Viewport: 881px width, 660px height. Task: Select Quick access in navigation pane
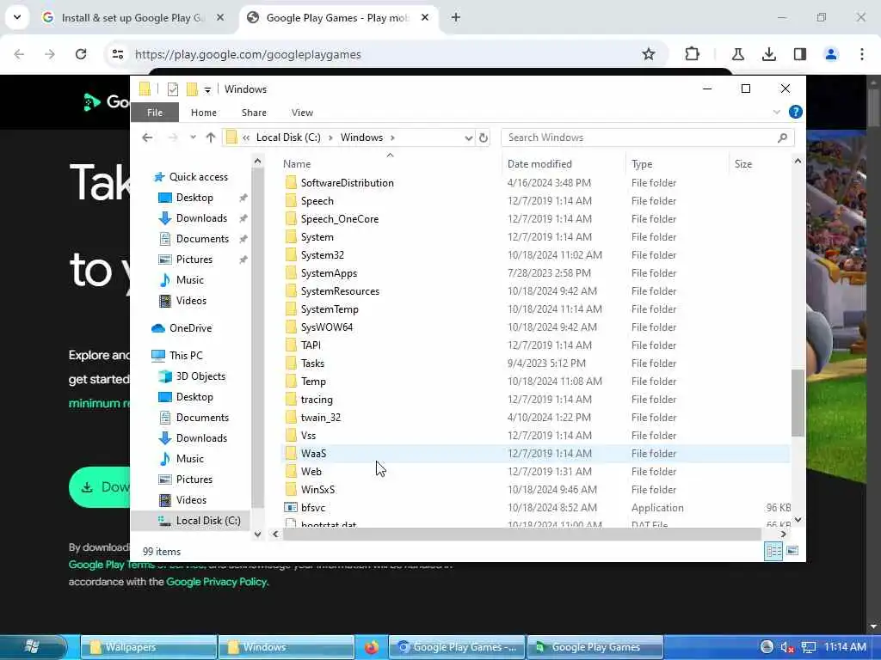(x=199, y=177)
